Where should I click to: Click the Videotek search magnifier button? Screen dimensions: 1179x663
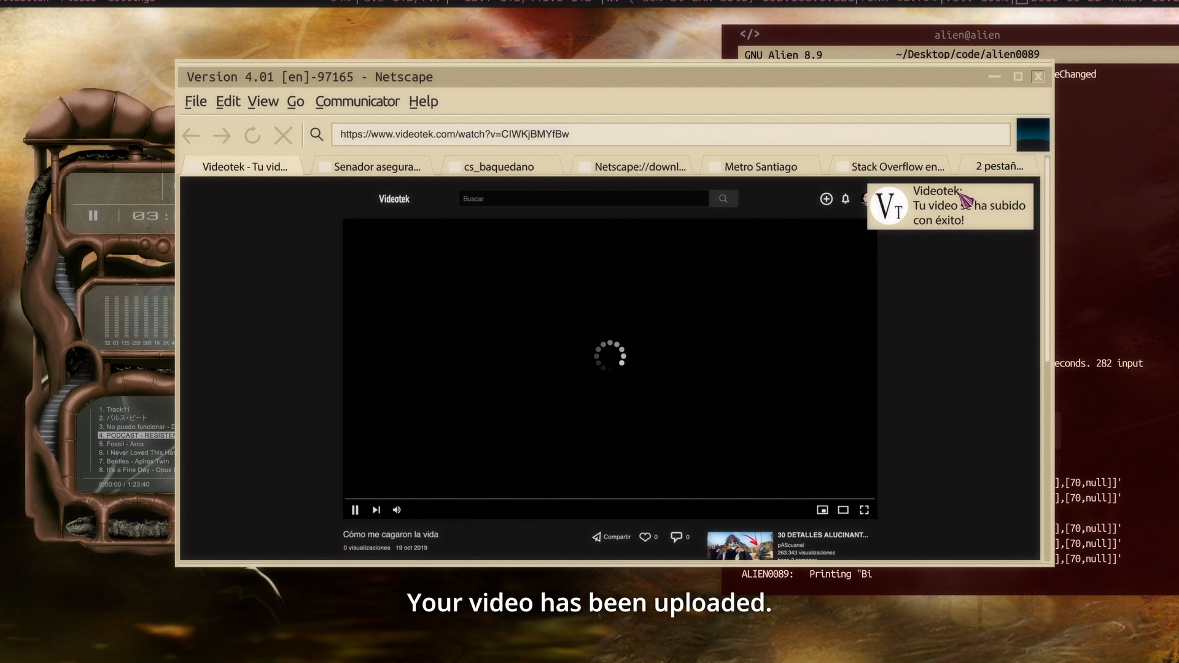[723, 199]
